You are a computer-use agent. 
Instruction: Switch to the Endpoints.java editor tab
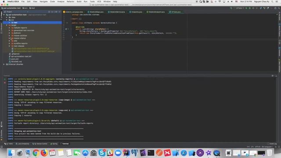point(137,12)
